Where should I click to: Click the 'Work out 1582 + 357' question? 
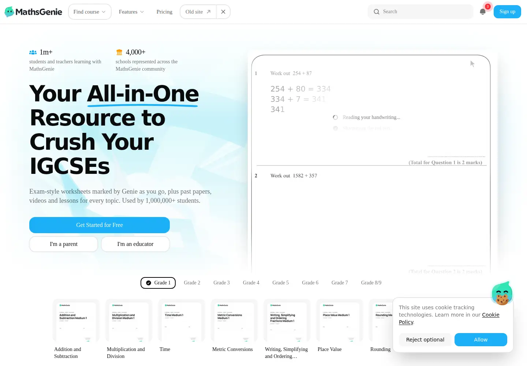294,176
